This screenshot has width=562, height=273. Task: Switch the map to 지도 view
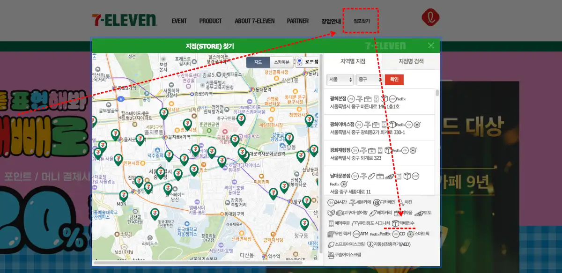point(258,62)
